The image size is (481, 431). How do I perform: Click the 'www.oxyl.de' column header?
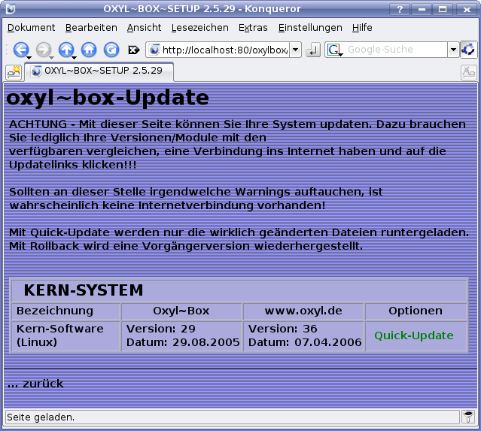[x=303, y=311]
